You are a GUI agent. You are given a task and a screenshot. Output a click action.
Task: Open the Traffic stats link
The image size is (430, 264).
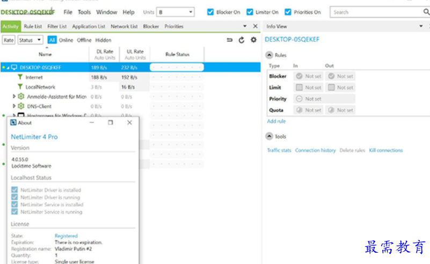[279, 150]
